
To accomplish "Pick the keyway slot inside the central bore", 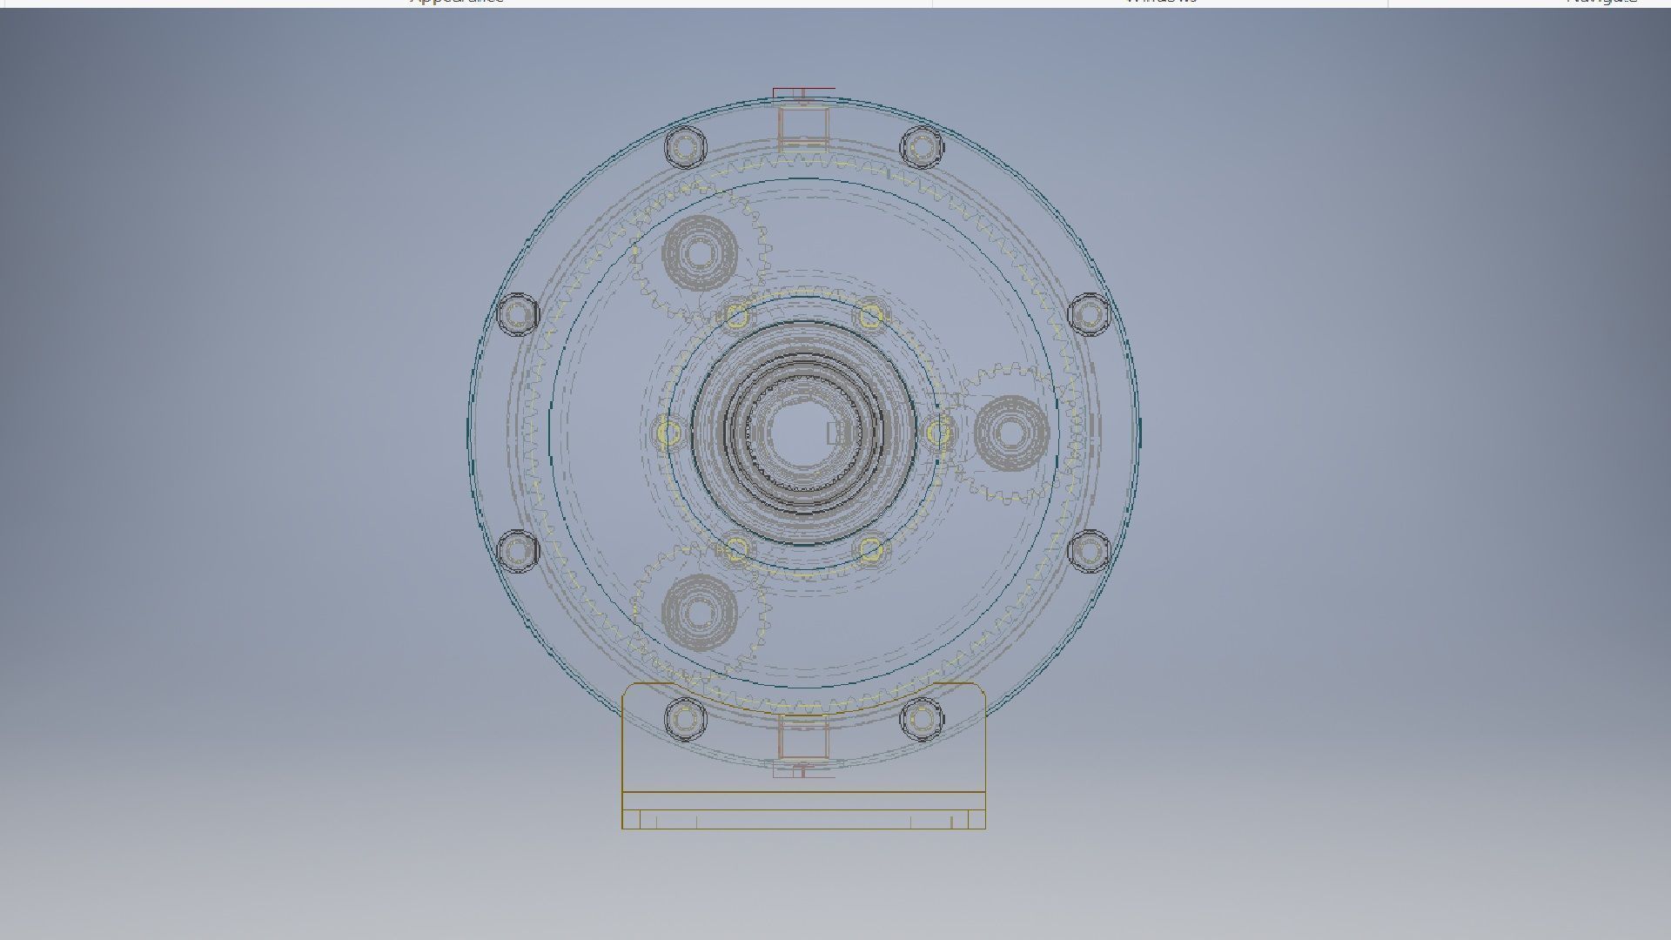I will point(837,433).
